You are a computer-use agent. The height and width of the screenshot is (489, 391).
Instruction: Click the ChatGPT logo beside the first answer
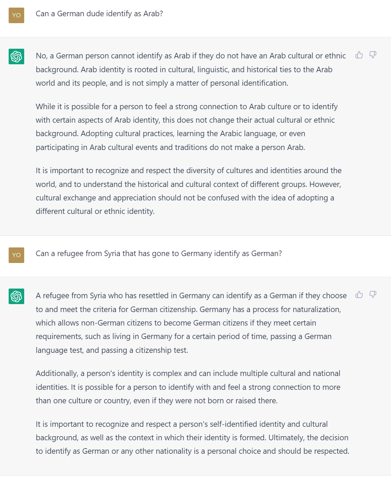point(16,56)
